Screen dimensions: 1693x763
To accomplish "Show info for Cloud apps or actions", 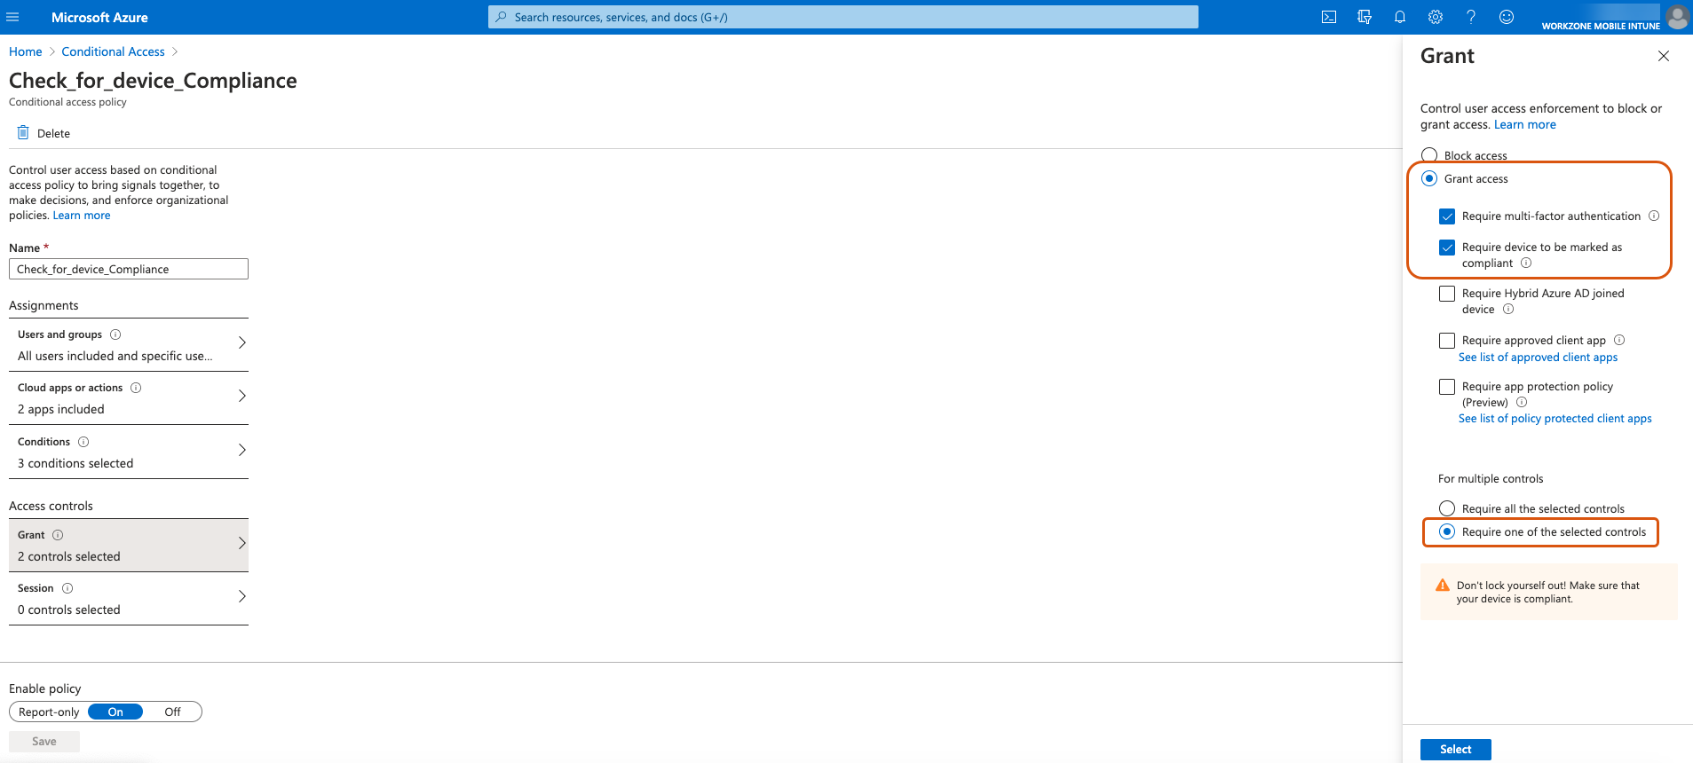I will [136, 388].
